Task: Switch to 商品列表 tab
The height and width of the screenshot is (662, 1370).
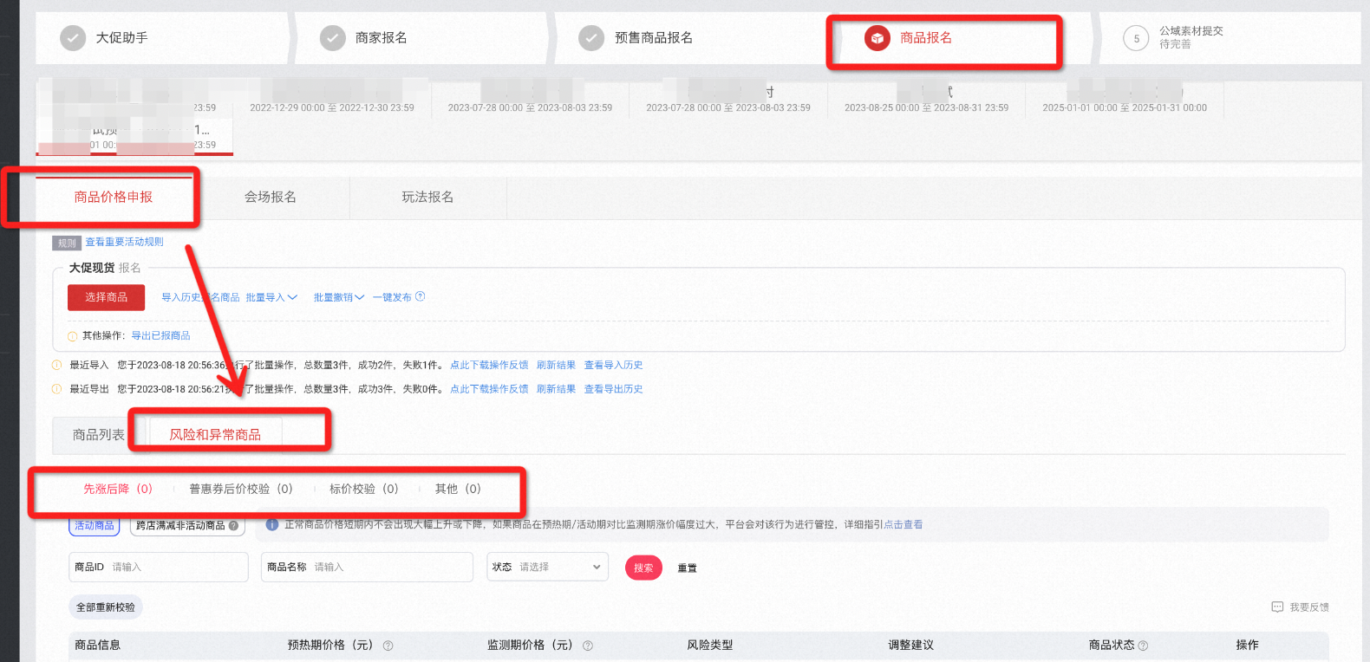Action: pyautogui.click(x=99, y=435)
